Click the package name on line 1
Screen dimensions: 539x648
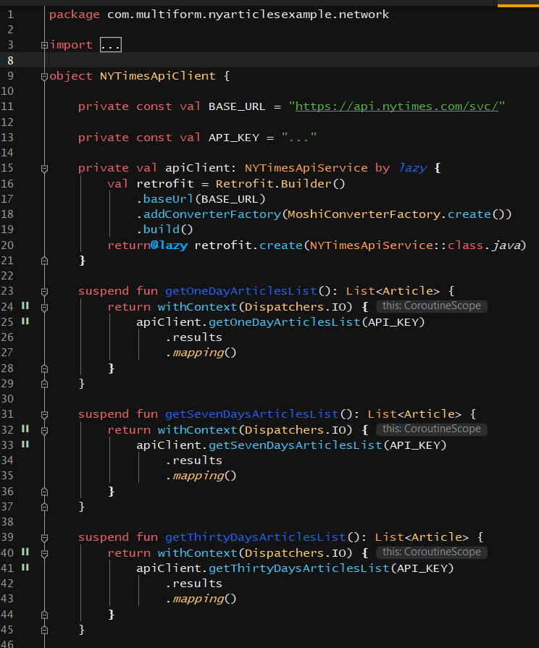(248, 14)
